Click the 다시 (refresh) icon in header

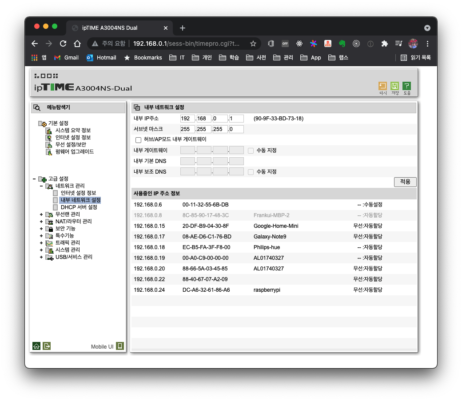pos(382,86)
